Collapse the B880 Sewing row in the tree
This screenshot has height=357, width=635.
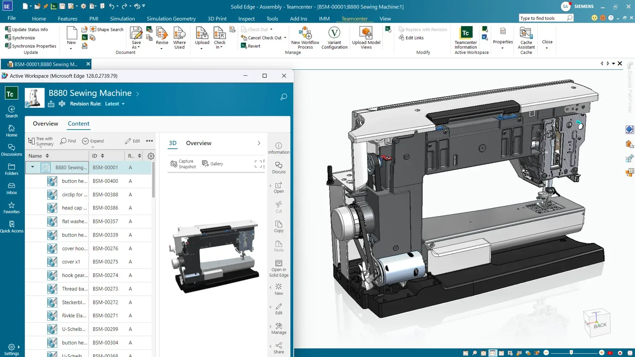click(x=33, y=167)
